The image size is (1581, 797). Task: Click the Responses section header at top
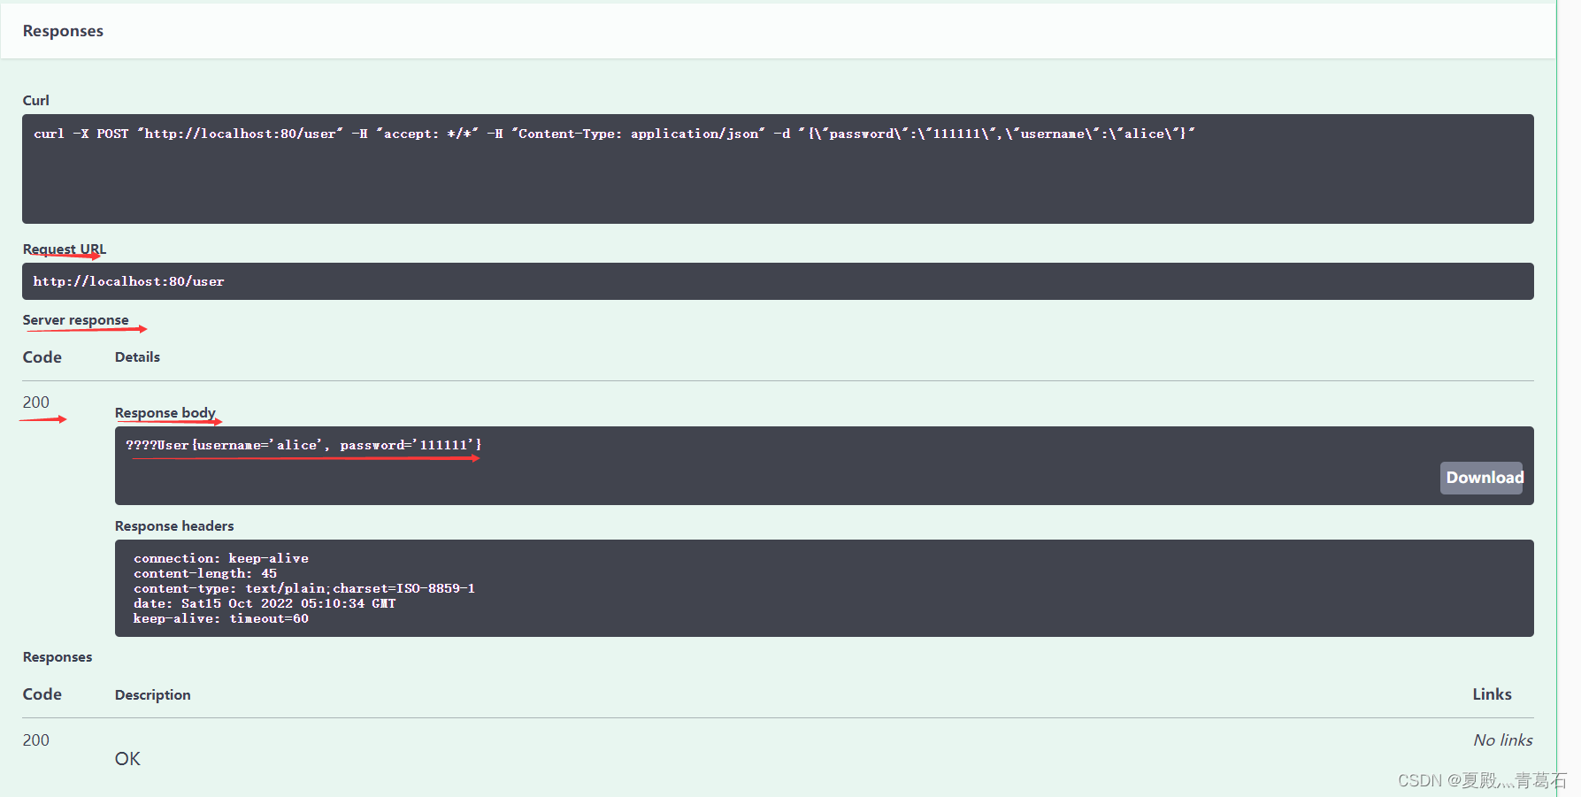[x=63, y=31]
